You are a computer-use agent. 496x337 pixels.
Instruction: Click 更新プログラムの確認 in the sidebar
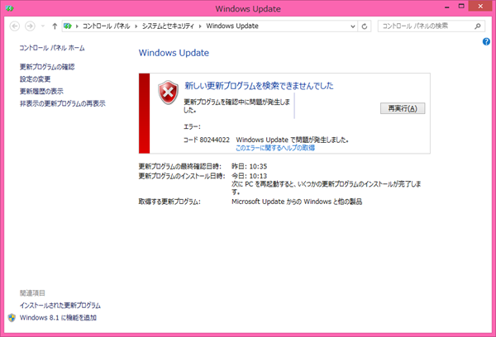click(47, 67)
